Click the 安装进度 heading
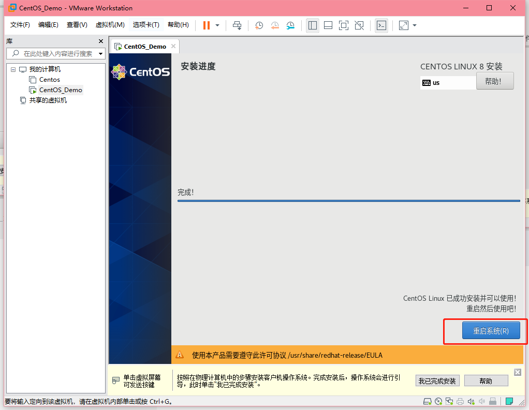This screenshot has height=410, width=529. [198, 66]
